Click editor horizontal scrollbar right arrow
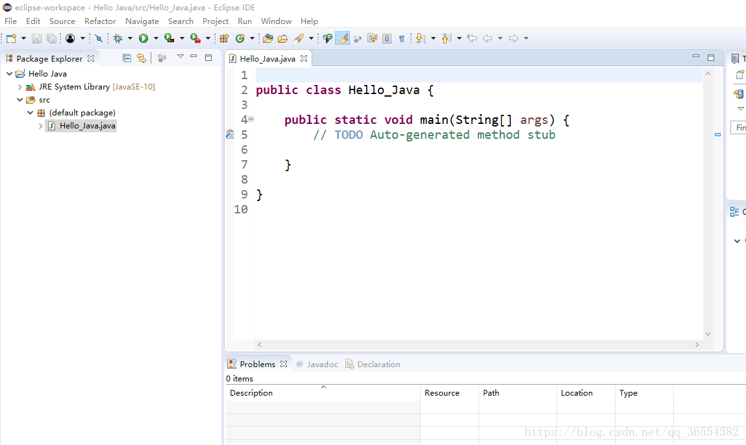746x445 pixels. click(697, 344)
